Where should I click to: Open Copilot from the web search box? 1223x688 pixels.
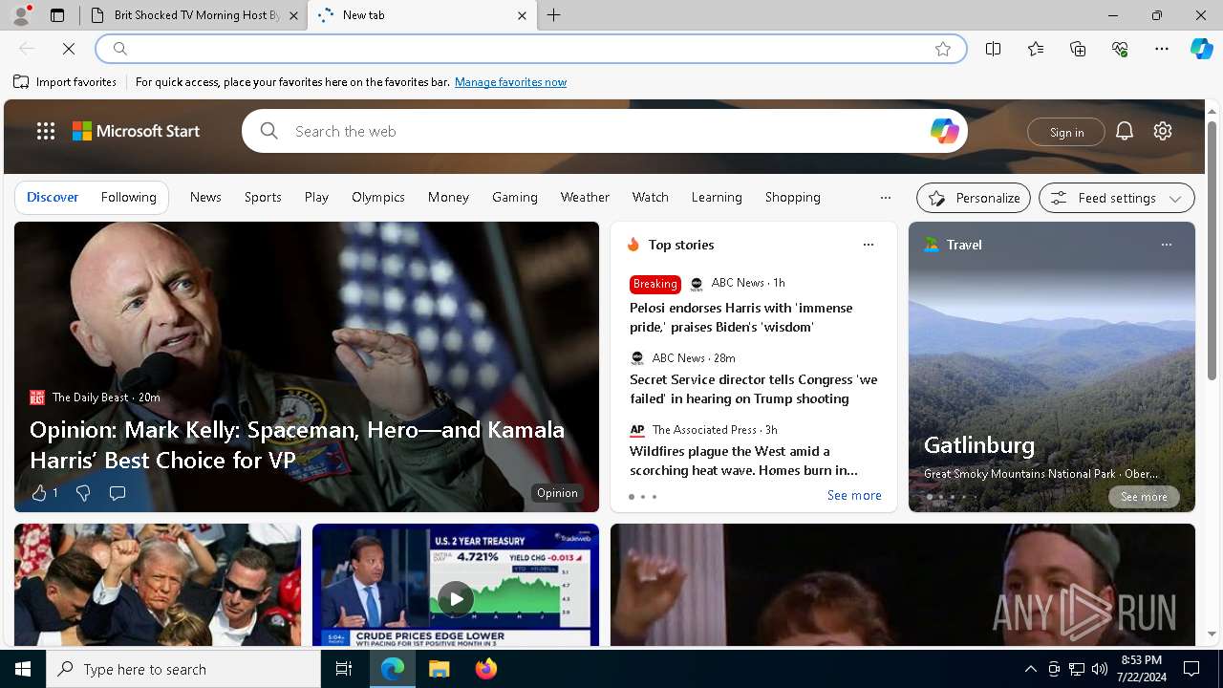(944, 131)
